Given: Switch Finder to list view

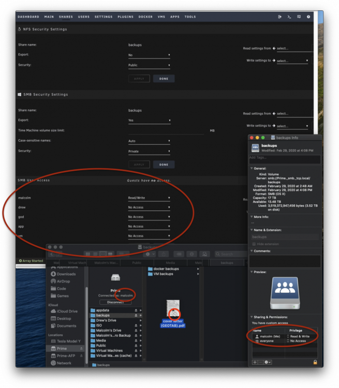Looking at the screenshot, I should click(95, 254).
